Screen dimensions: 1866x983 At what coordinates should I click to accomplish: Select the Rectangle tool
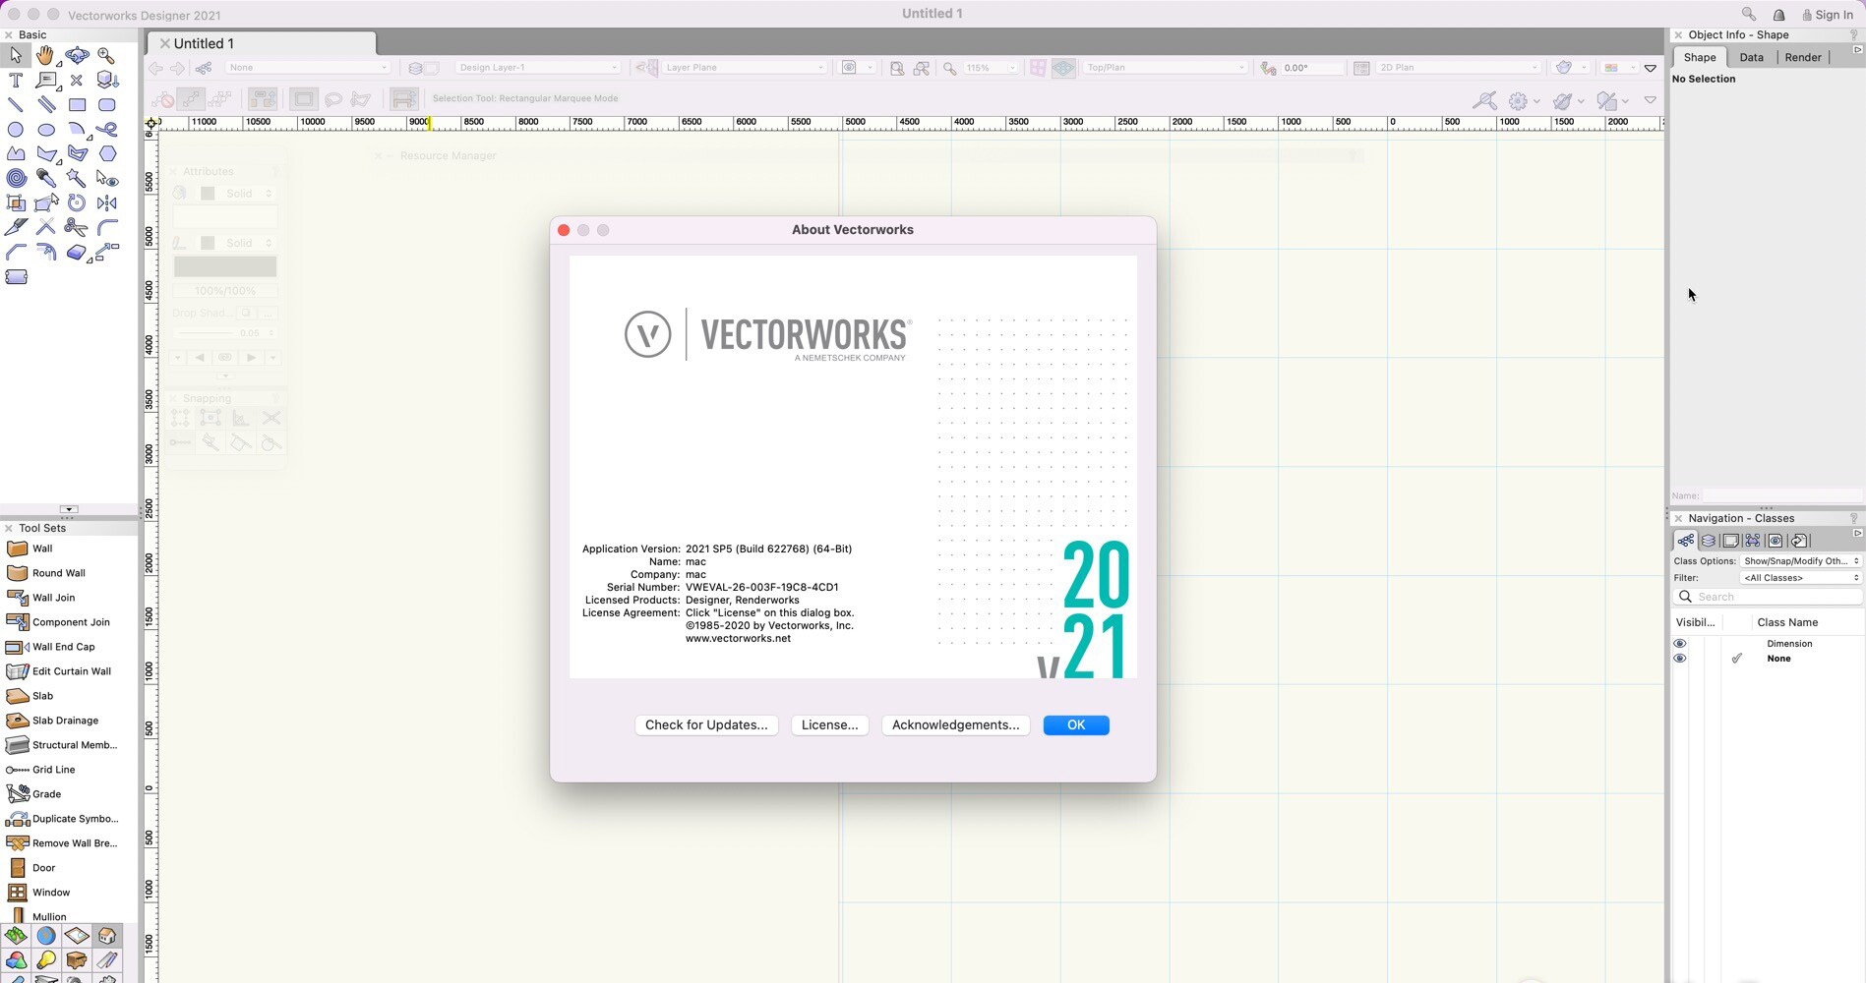[77, 104]
